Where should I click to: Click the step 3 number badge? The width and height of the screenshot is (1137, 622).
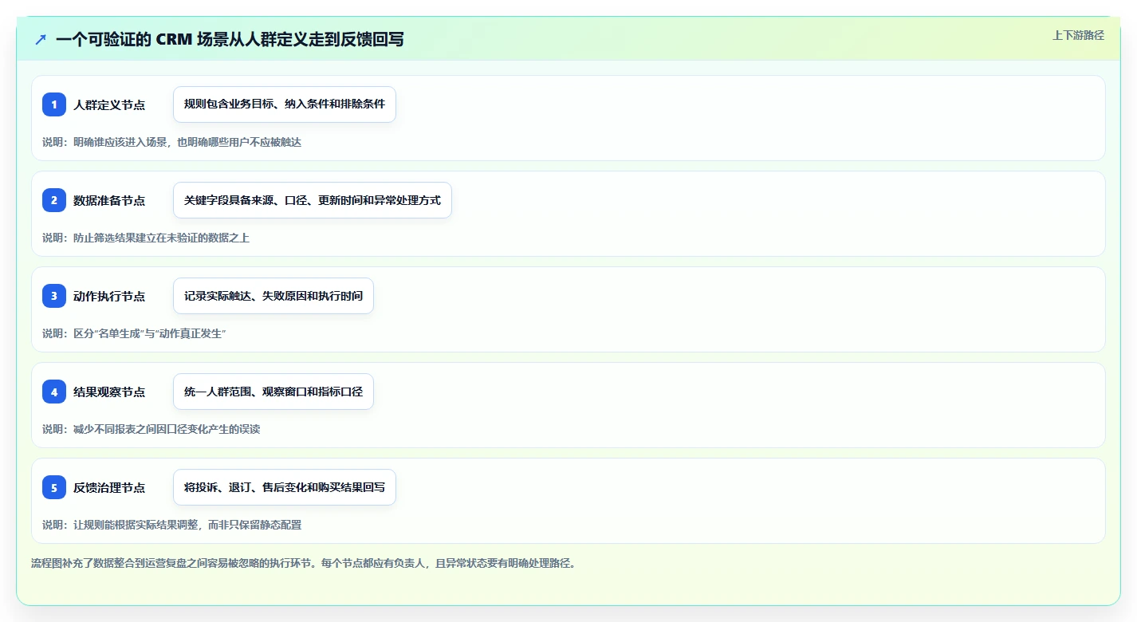pos(54,296)
